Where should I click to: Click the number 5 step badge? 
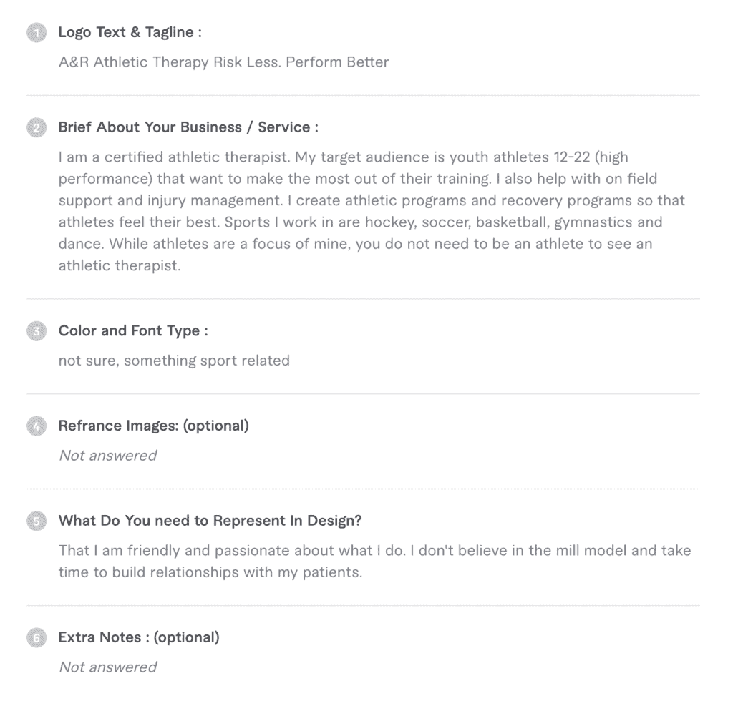(35, 521)
